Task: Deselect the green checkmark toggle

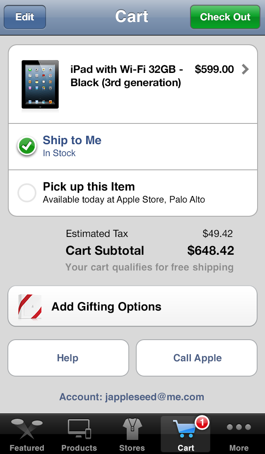Action: 26,146
